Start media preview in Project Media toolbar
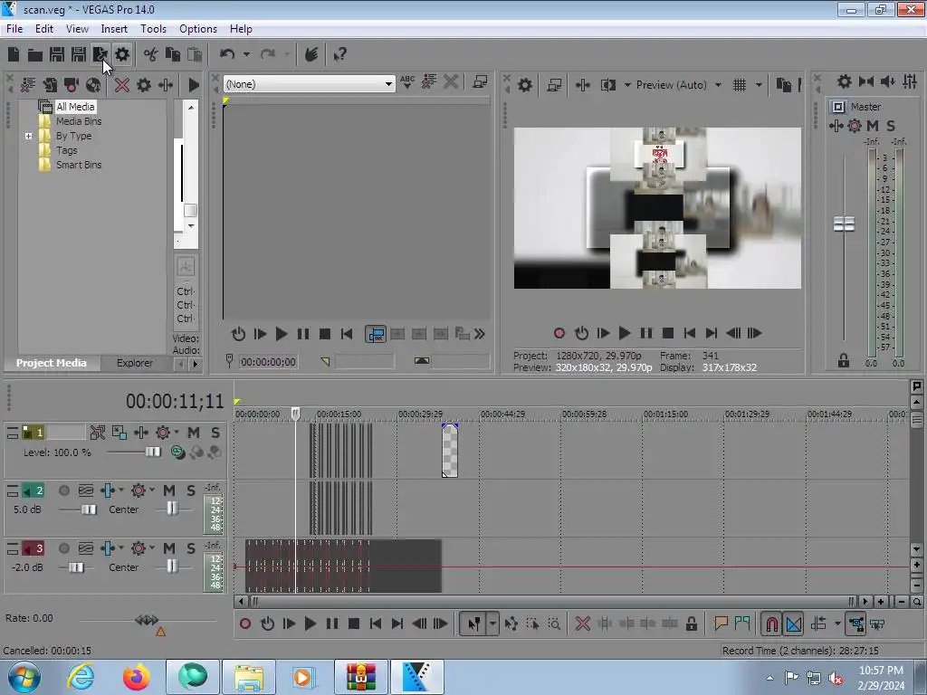Screen dimensions: 927x695 pyautogui.click(x=194, y=85)
